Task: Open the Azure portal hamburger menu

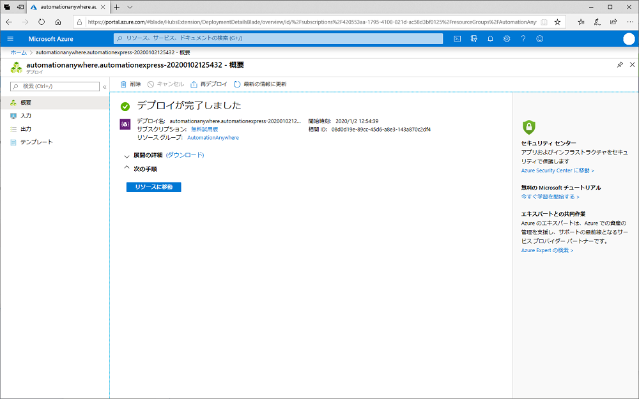Action: point(11,39)
